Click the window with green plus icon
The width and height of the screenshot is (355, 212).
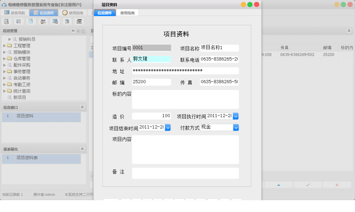tap(67, 21)
